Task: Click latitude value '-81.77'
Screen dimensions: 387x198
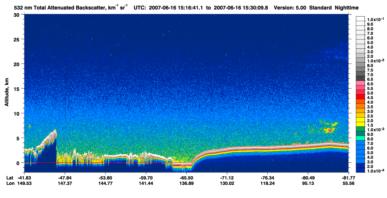Action: tap(348, 178)
